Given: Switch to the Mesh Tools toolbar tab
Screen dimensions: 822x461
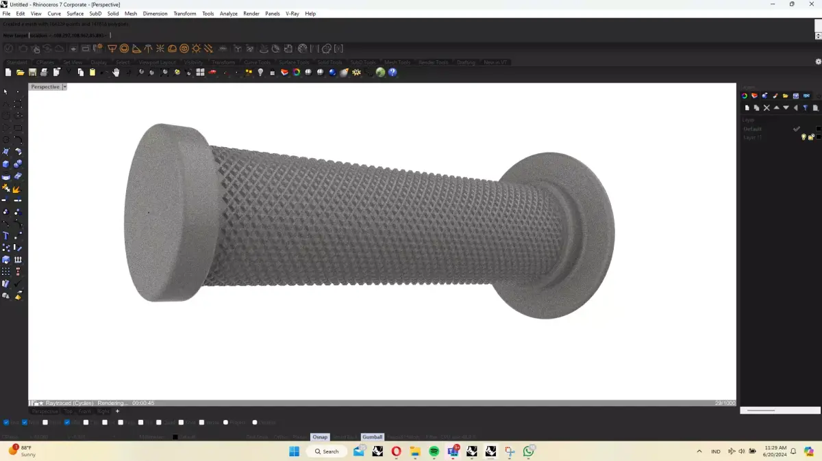Looking at the screenshot, I should [397, 62].
